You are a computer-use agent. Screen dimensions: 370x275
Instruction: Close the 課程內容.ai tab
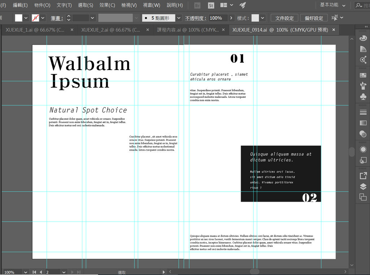[223, 30]
